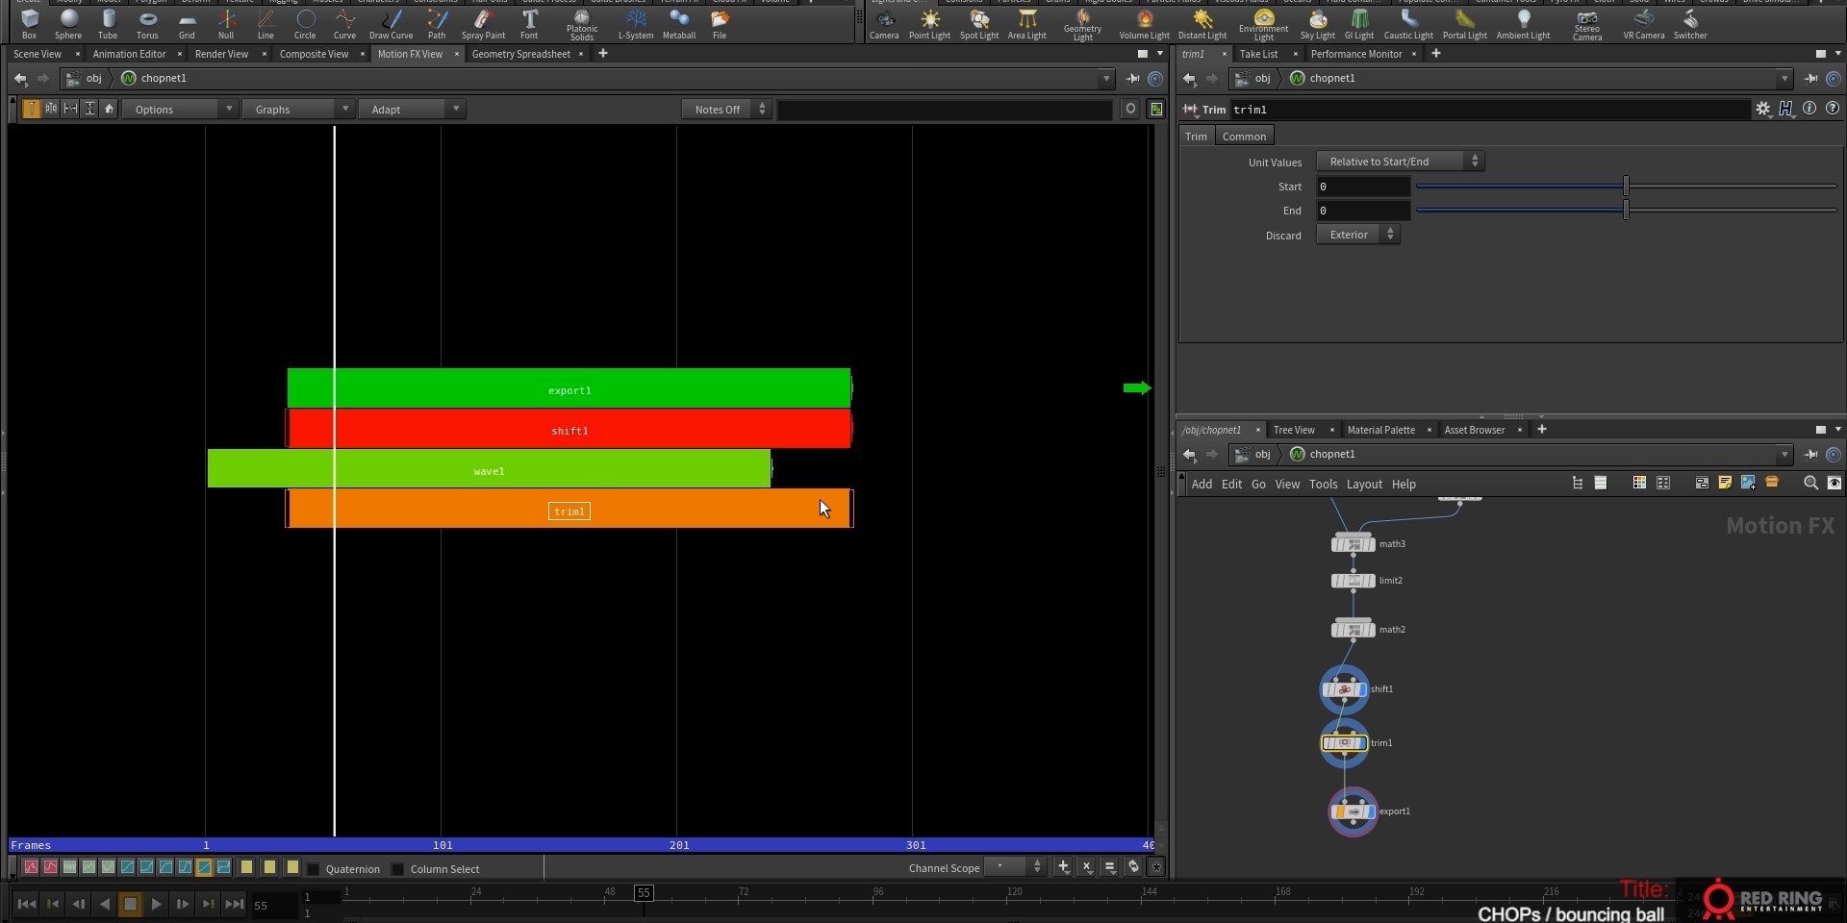Select the L-System shelf tool
Viewport: 1847px width, 923px height.
pos(635,23)
